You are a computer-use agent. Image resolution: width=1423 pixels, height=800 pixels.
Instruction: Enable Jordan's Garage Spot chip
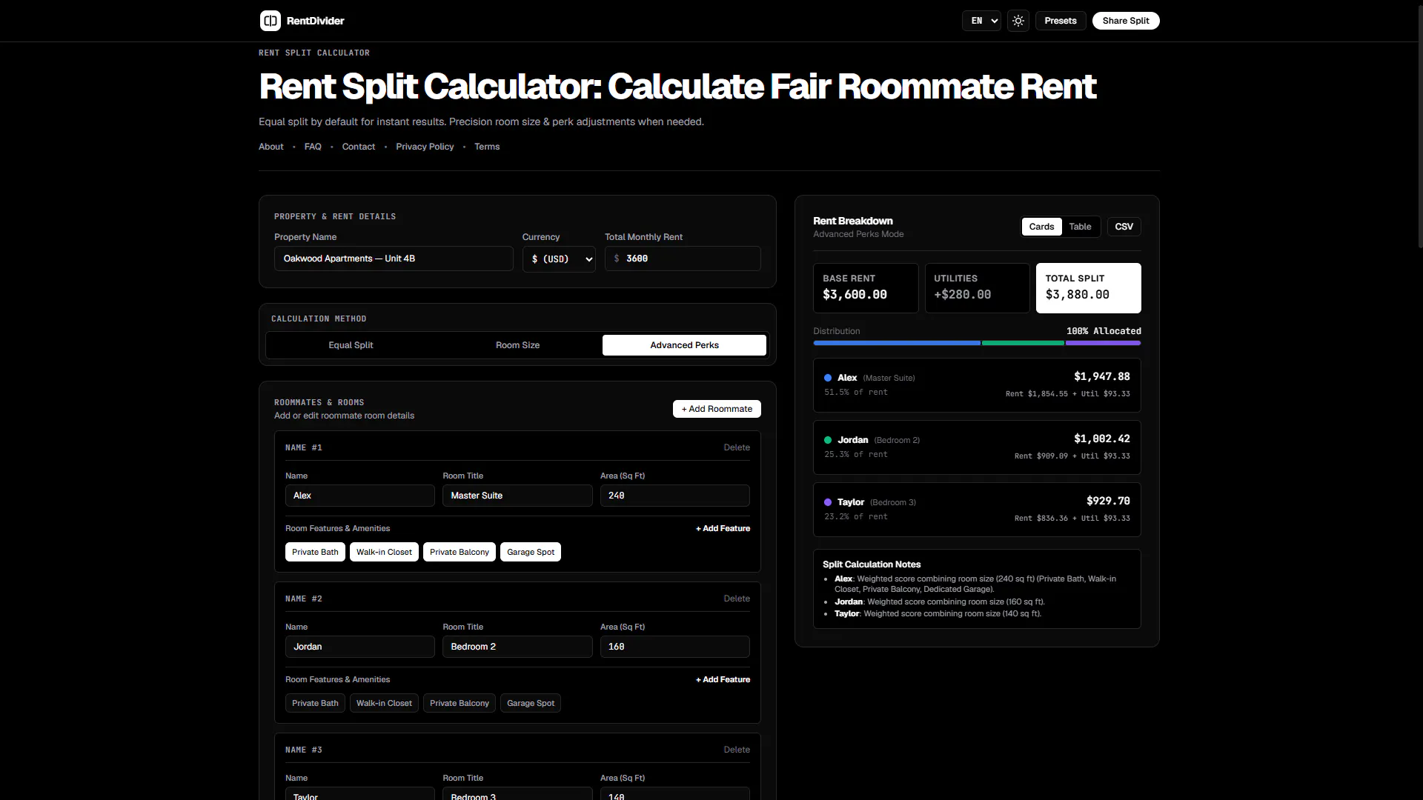(531, 703)
